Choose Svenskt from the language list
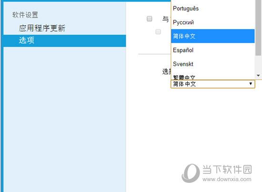Viewport: 262px width, 192px height. 213,64
